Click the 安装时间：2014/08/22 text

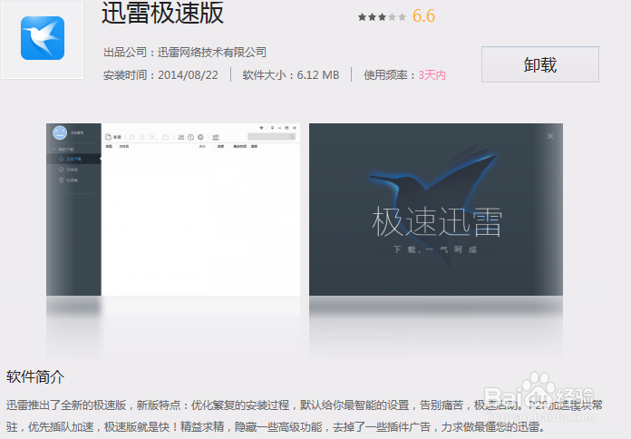[x=160, y=75]
